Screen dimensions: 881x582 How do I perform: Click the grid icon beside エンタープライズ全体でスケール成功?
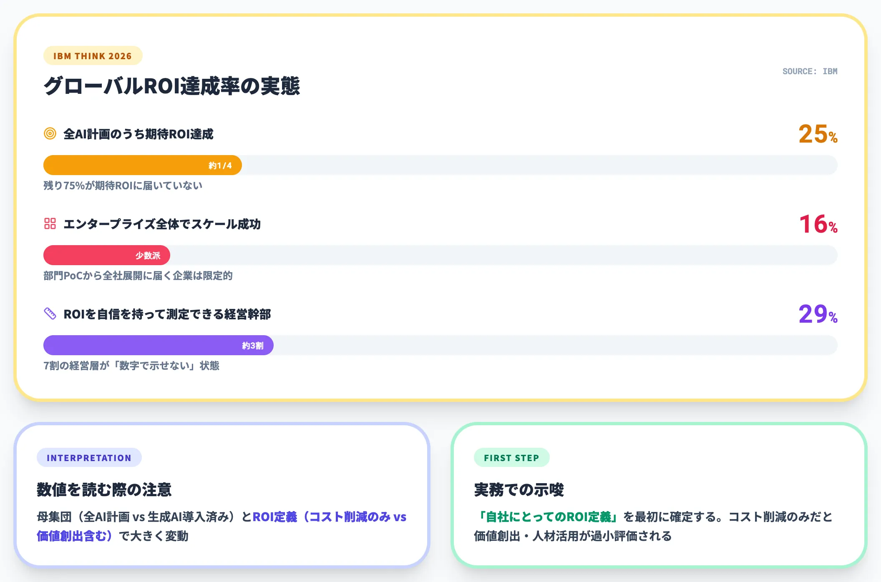(x=50, y=223)
